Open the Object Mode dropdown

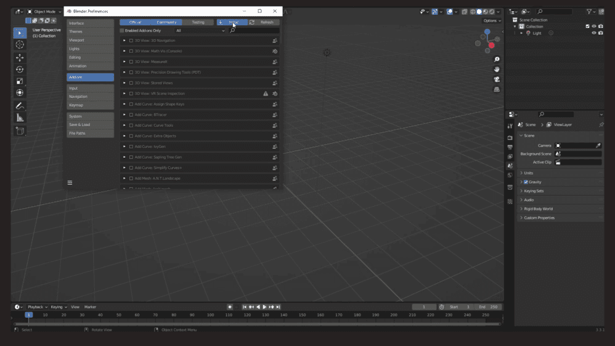click(44, 12)
